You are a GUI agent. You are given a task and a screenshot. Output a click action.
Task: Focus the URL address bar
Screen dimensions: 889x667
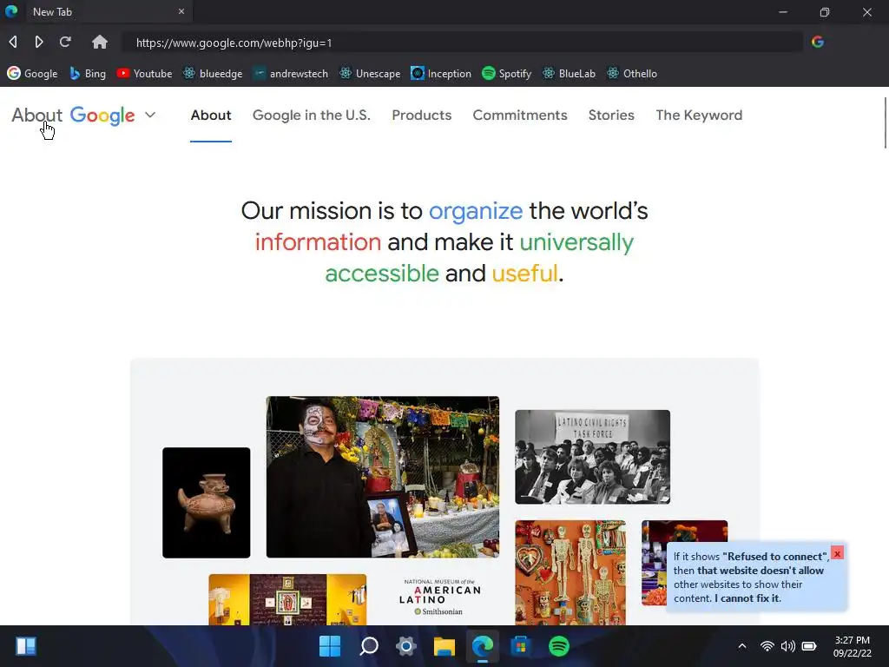pos(462,43)
